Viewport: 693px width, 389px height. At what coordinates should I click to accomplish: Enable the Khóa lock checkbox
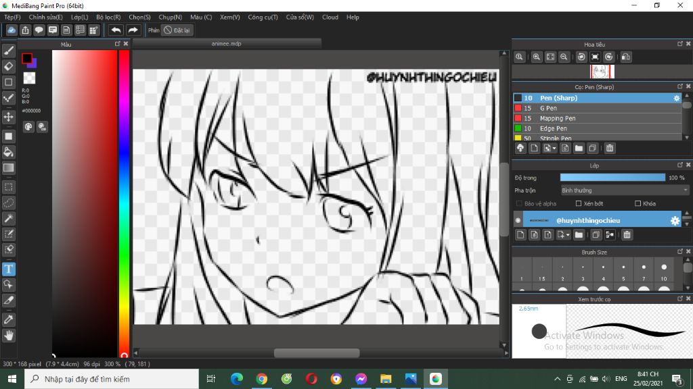(638, 203)
